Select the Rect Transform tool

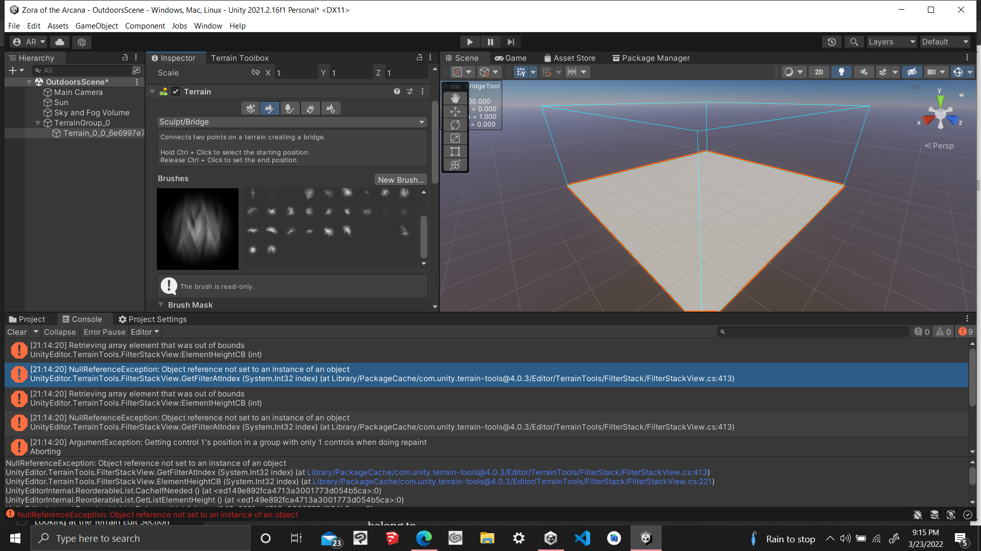455,151
